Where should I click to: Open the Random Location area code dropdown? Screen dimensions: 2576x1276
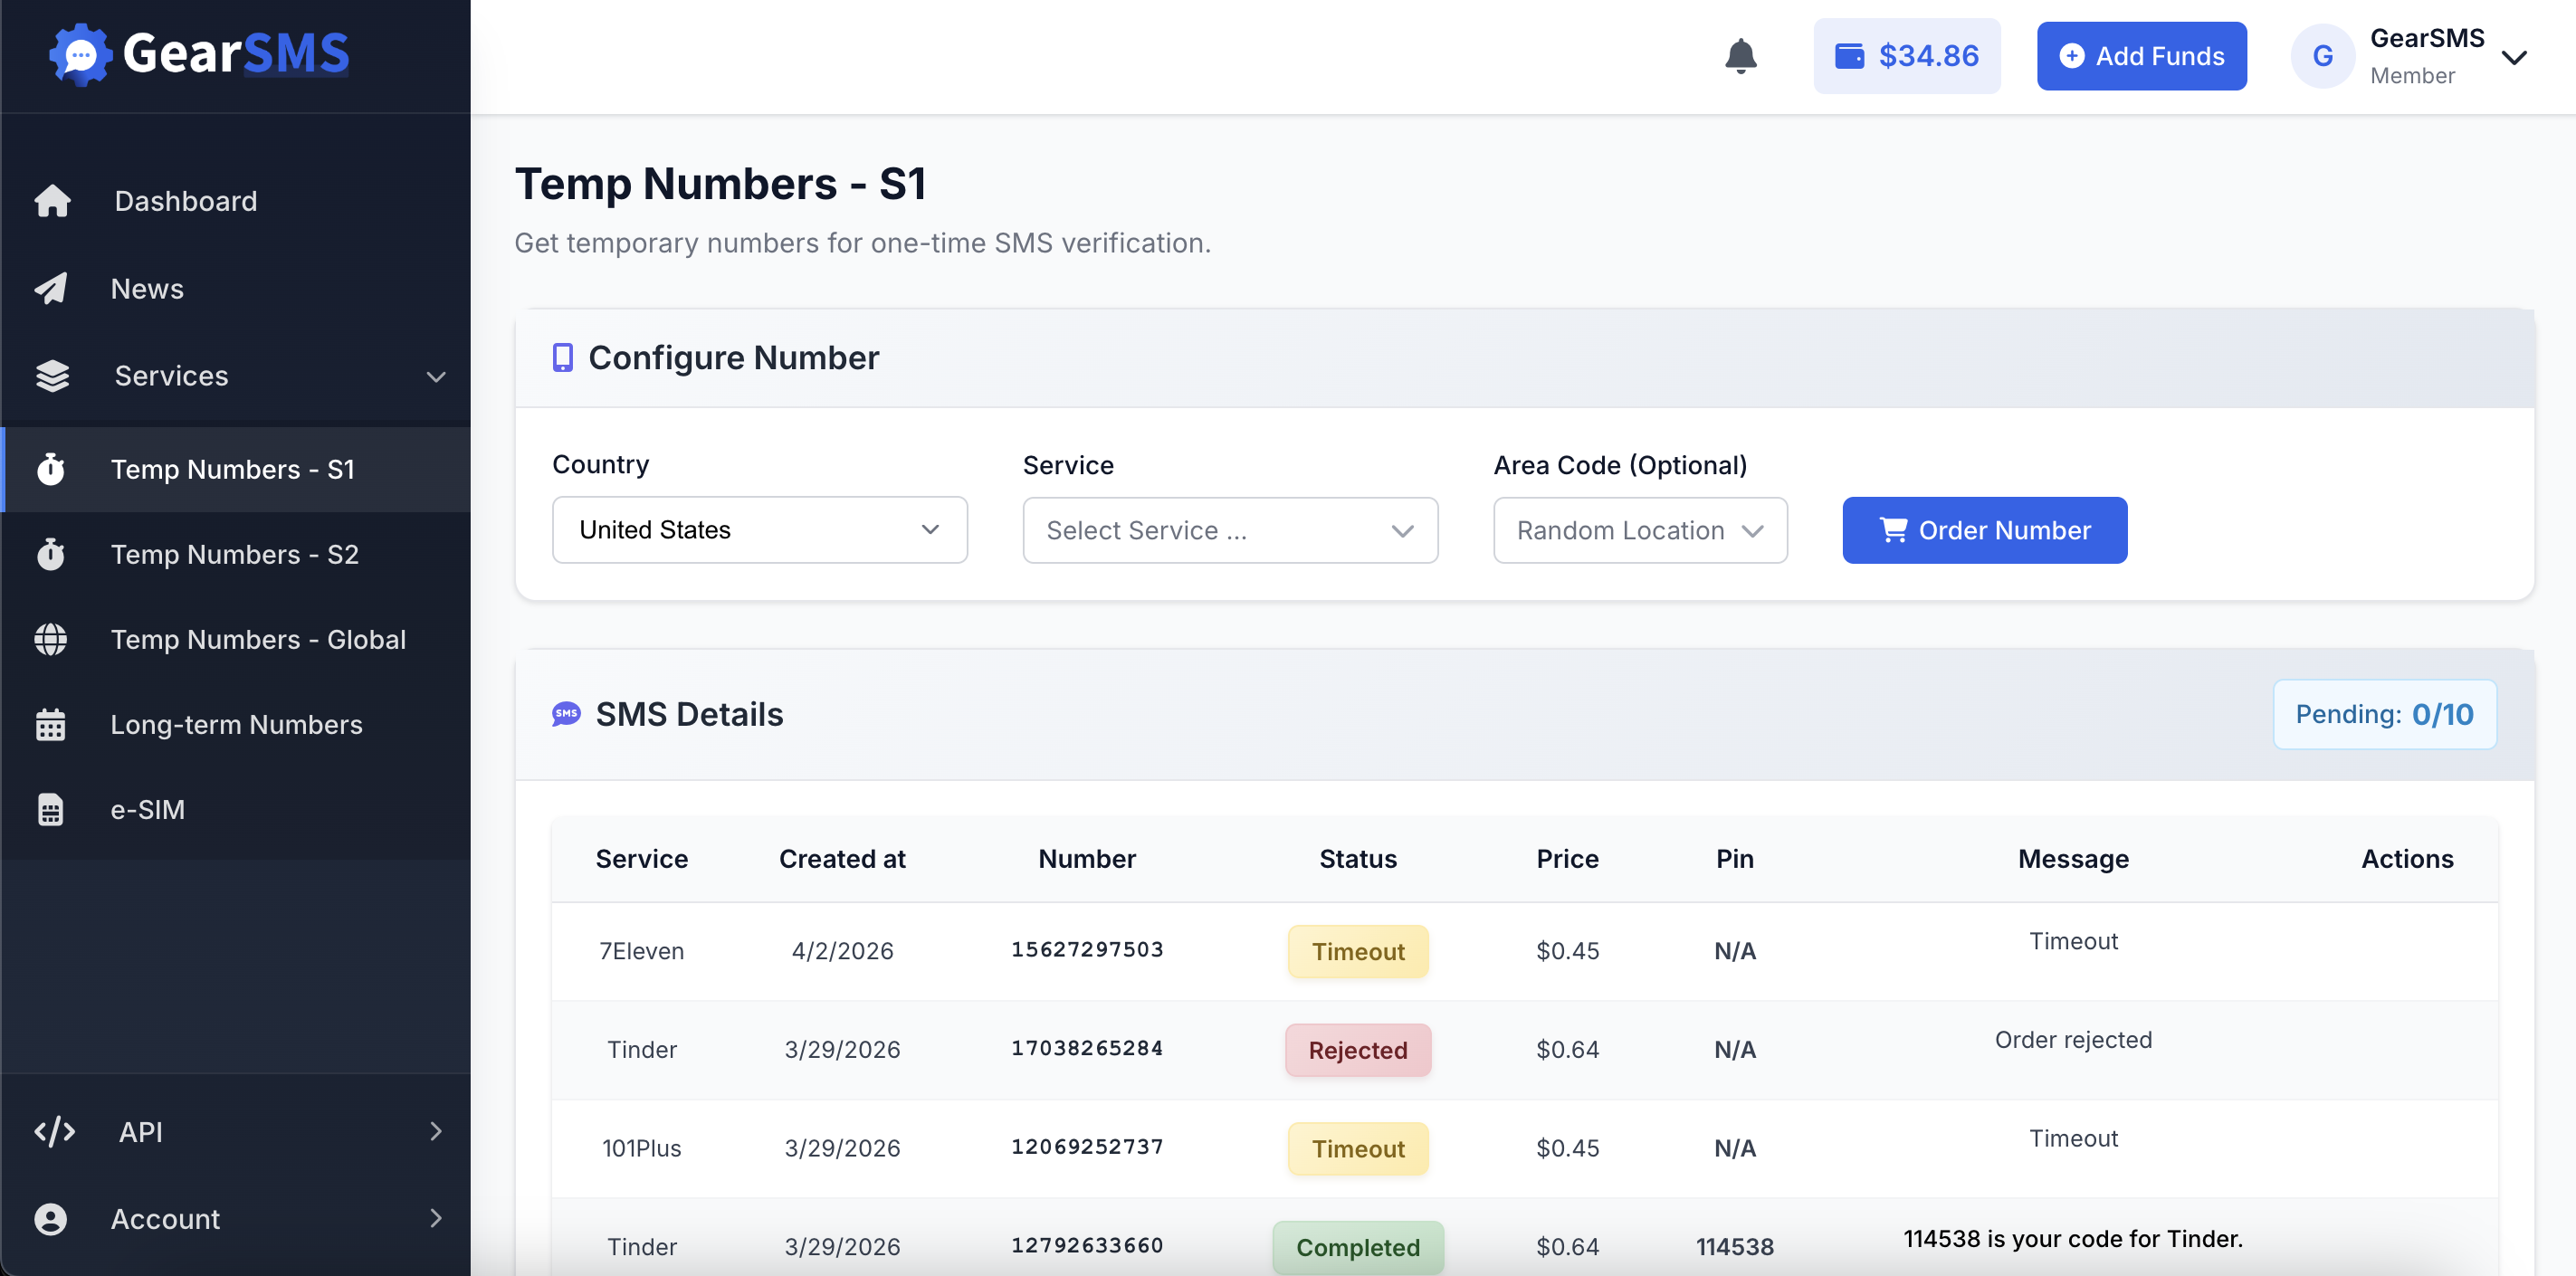pyautogui.click(x=1640, y=530)
